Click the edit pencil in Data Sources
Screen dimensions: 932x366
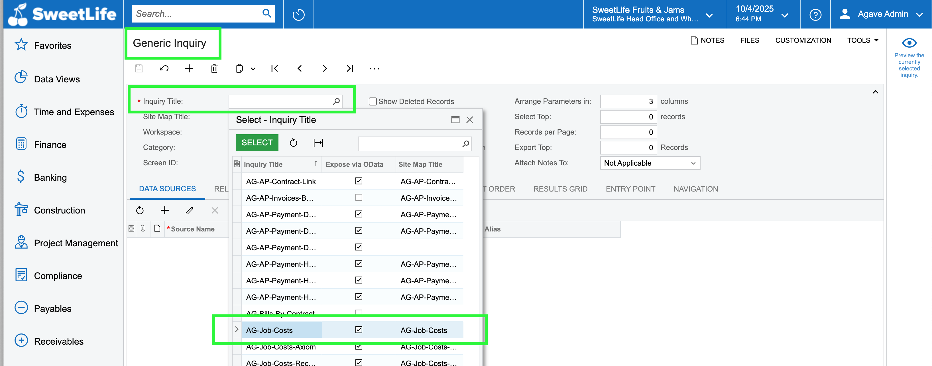tap(189, 210)
